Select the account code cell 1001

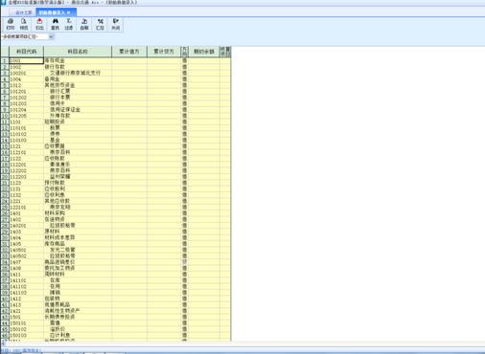26,60
